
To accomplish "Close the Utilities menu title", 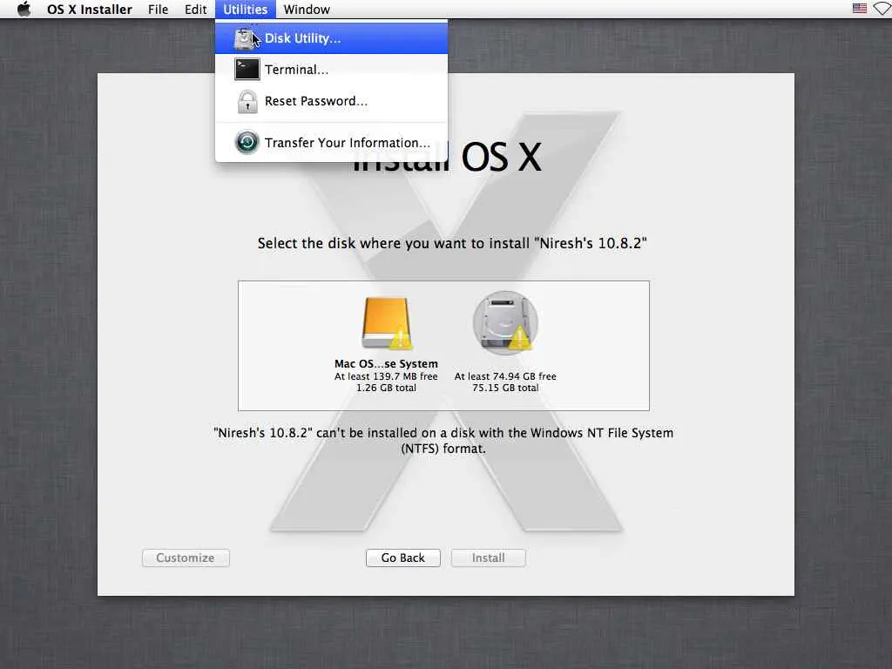I will pyautogui.click(x=245, y=9).
